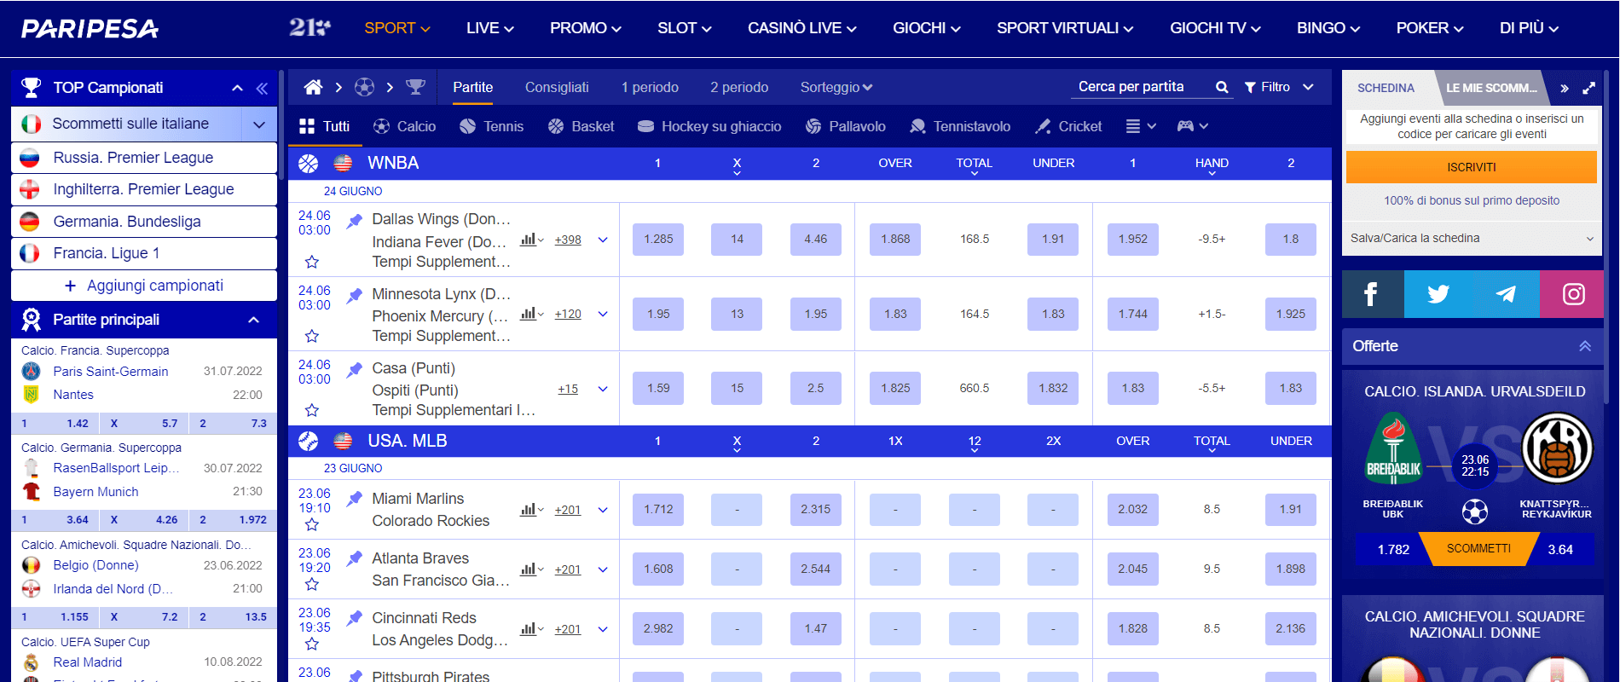Favorite Casa (Punti) match star
The width and height of the screenshot is (1620, 682).
312,410
